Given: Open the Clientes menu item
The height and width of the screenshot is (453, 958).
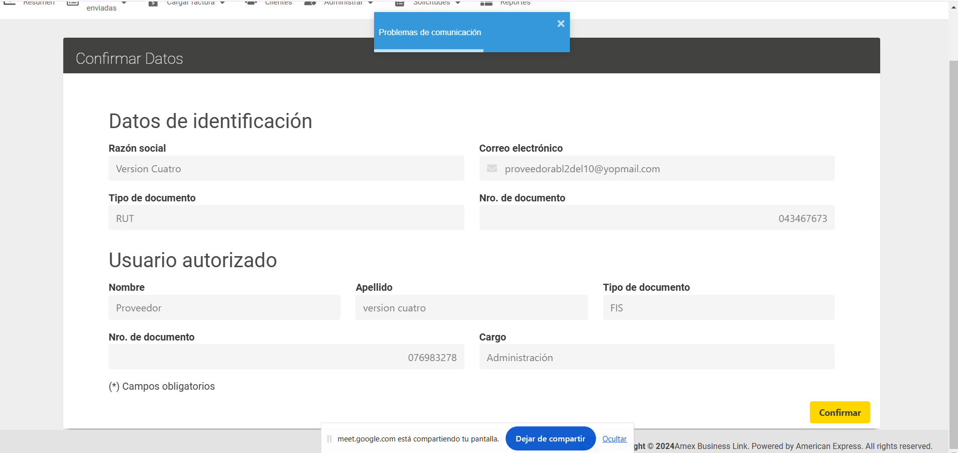Looking at the screenshot, I should click(278, 3).
